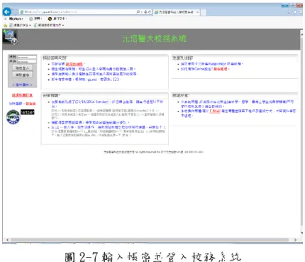Click the TWCA security seal badge
Viewport: 305px width, 262px height.
[x=13, y=117]
